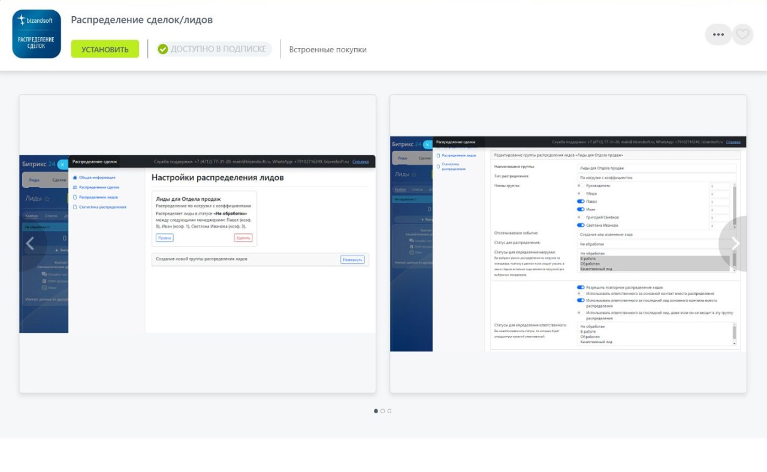Open the 'Статус для распределения' dropdown
The height and width of the screenshot is (472, 767).
pos(656,244)
